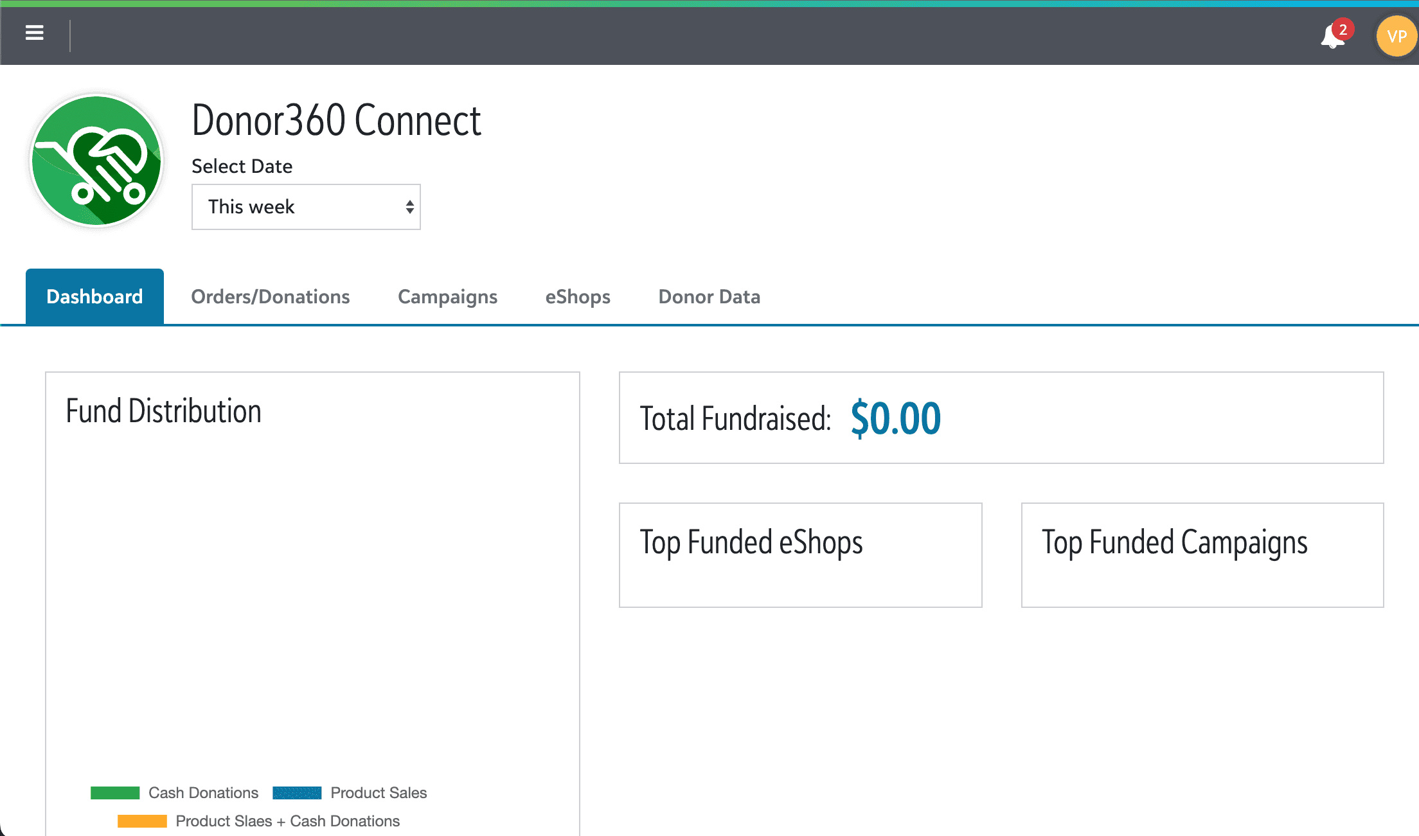
Task: Click the Product Sales legend label
Action: (379, 793)
